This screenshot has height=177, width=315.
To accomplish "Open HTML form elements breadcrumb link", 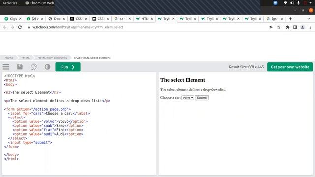I will 52,58.
